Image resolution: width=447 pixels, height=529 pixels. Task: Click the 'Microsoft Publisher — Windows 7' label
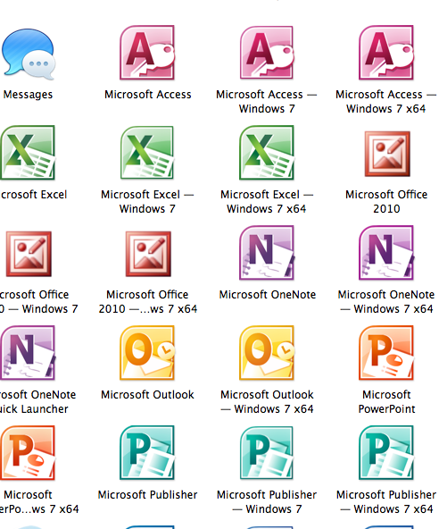(267, 502)
